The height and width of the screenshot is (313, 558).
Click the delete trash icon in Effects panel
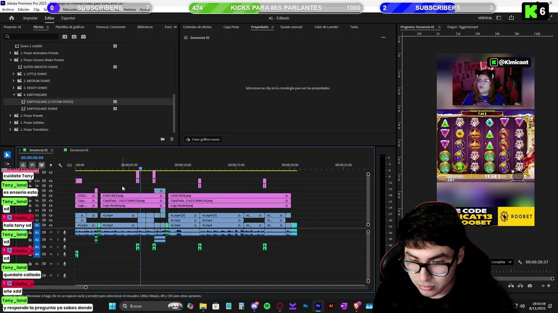[x=172, y=139]
